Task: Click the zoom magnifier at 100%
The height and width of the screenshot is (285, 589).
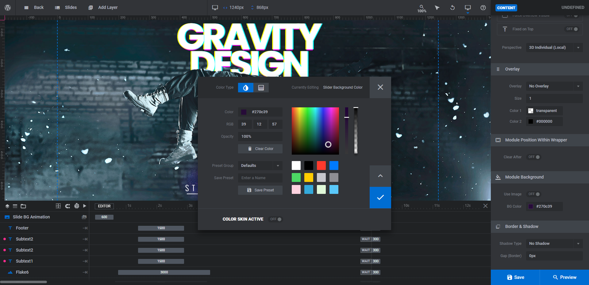Action: pyautogui.click(x=422, y=8)
